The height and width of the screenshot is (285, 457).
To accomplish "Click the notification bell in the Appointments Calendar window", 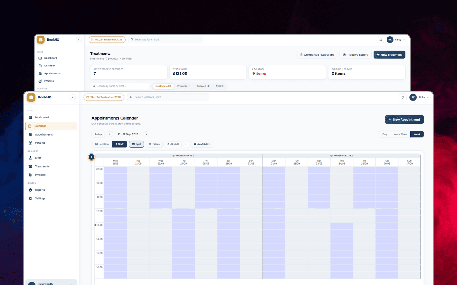I will (403, 97).
